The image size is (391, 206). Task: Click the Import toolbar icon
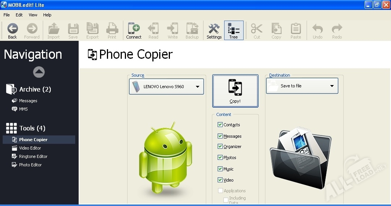(x=53, y=29)
